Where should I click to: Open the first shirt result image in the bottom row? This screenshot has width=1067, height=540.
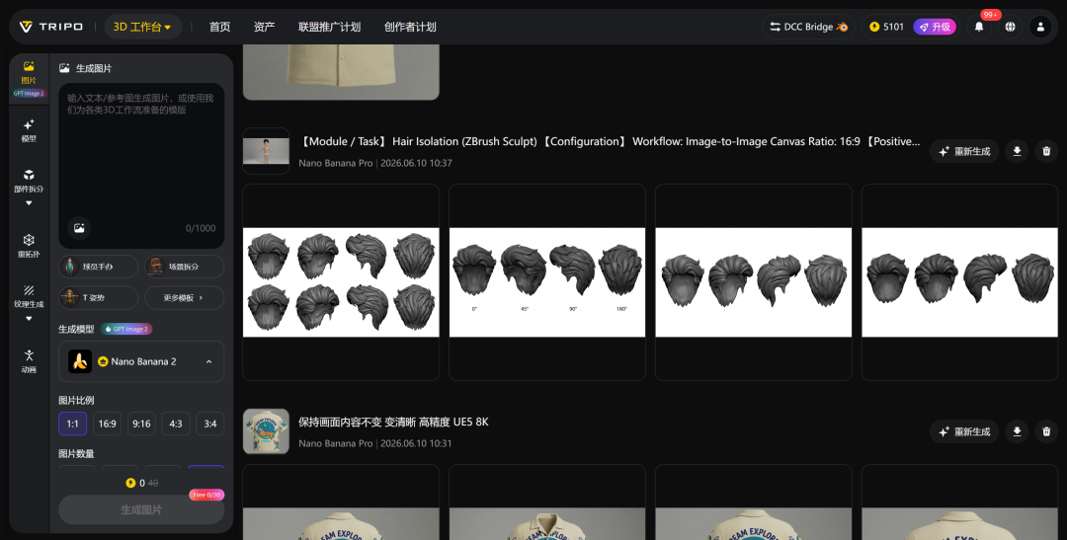tap(341, 502)
